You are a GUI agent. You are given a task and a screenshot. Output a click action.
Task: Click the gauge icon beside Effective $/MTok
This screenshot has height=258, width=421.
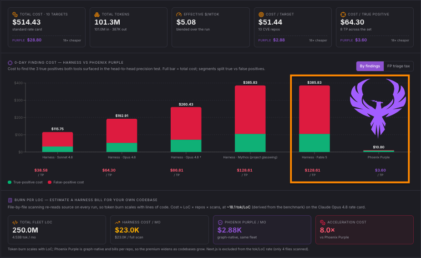tap(179, 15)
